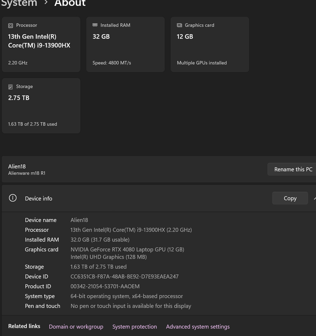This screenshot has width=316, height=336.
Task: Click the Intel(R) UHD Graphics (128 MB) line
Action: 109,257
